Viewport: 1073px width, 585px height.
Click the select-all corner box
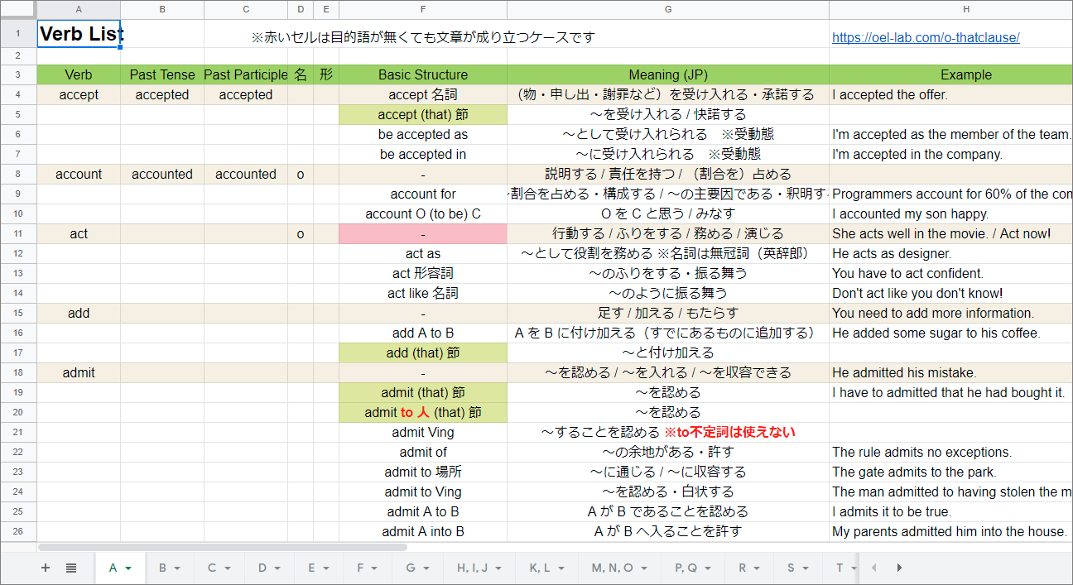click(x=18, y=9)
